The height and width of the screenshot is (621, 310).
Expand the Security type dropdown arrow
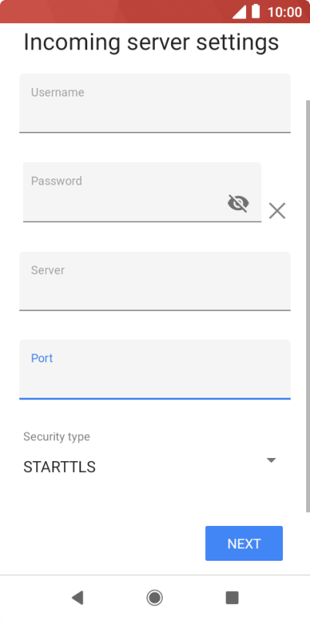click(x=271, y=460)
